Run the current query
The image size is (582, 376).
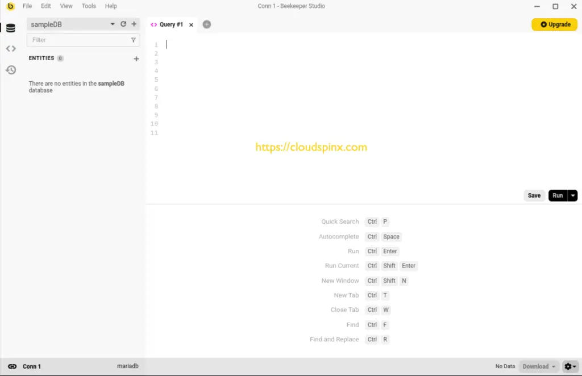click(558, 195)
